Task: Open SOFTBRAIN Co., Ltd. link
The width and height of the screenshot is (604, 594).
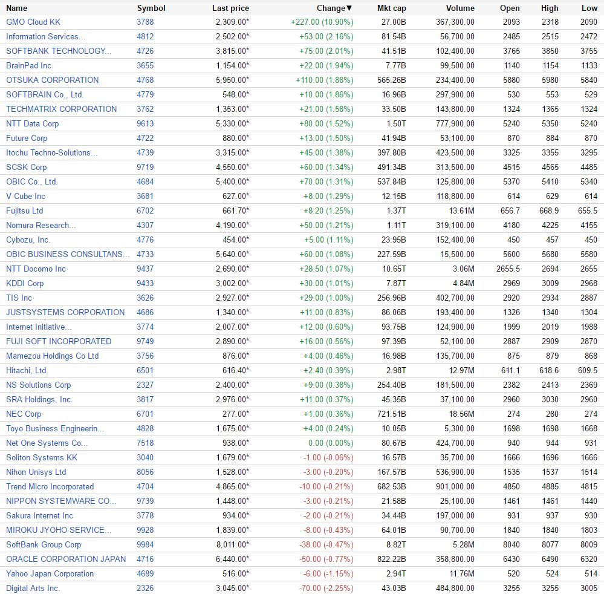Action: click(45, 94)
